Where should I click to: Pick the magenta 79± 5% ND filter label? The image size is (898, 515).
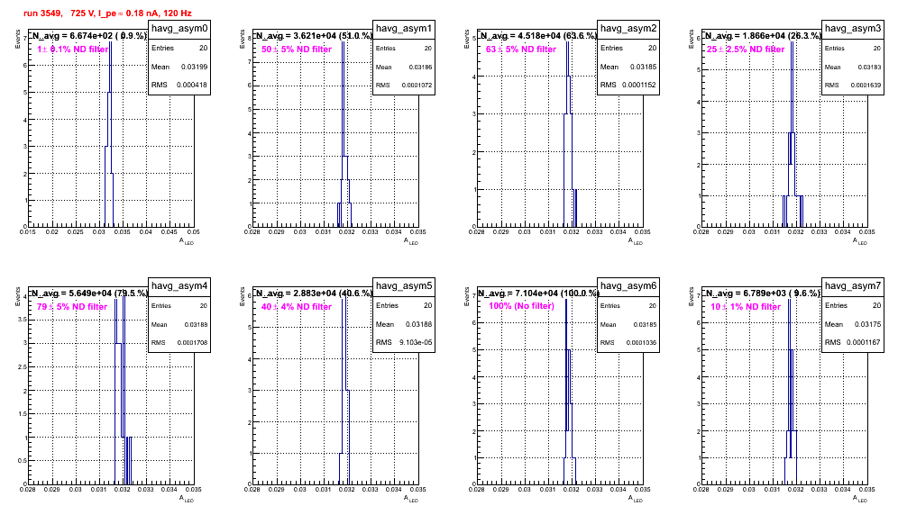point(72,307)
